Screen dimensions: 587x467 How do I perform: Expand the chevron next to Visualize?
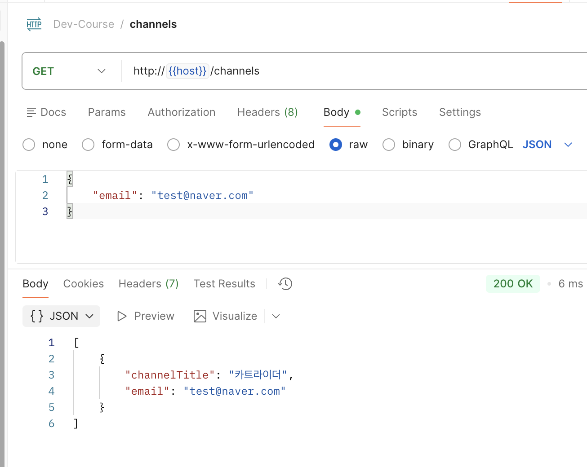(276, 316)
